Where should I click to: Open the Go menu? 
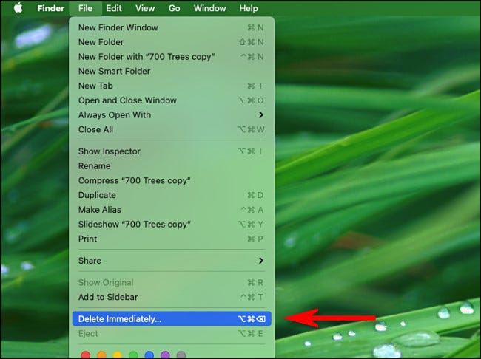175,8
